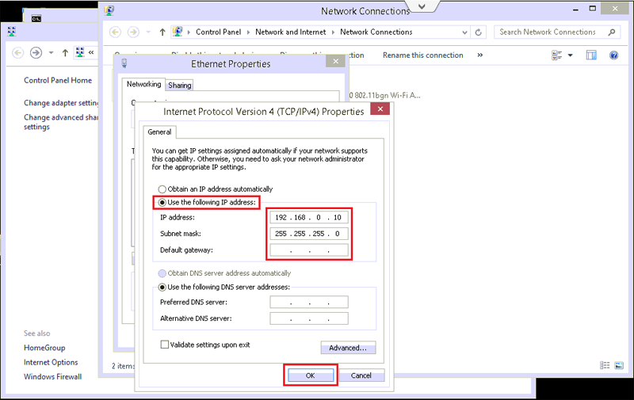Switch to the Sharing tab
This screenshot has width=634, height=400.
coord(180,86)
